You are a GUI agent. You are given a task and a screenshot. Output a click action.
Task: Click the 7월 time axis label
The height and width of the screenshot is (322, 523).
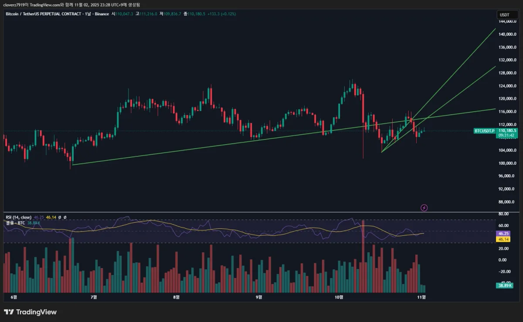94,297
